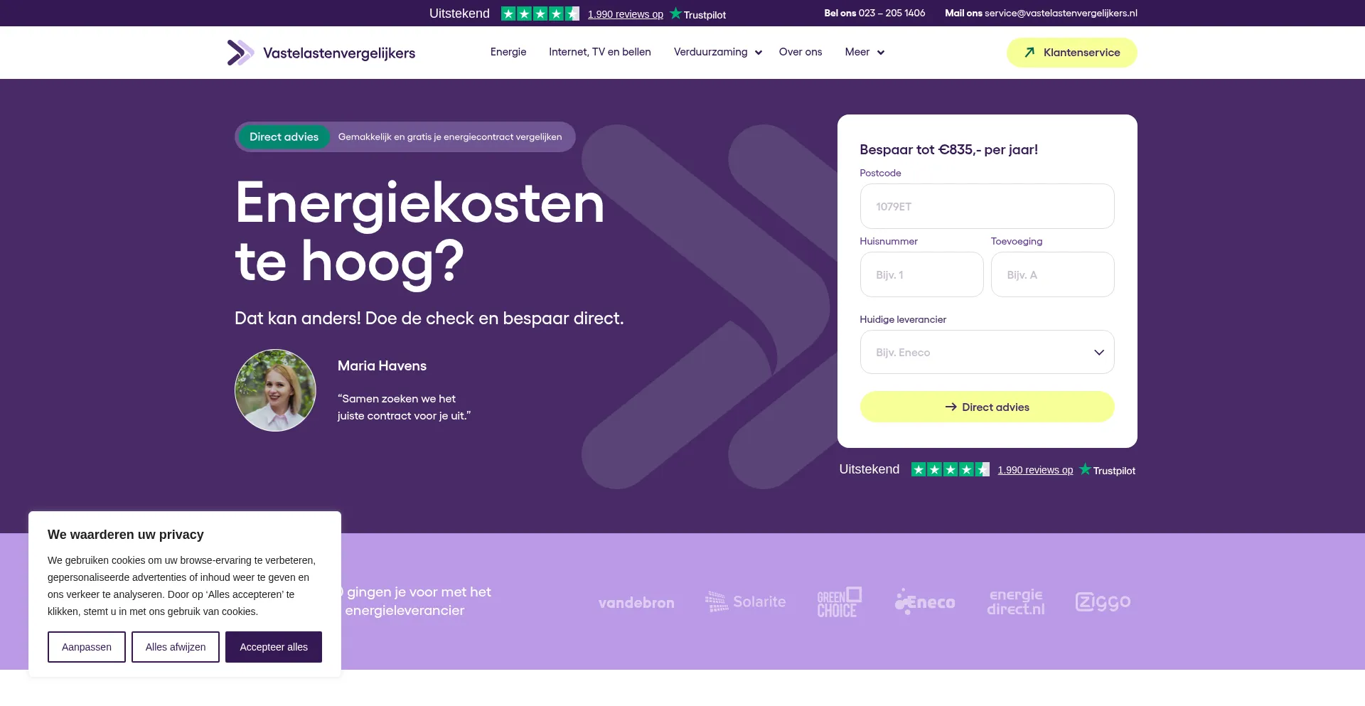Click the Klantenservice arrow icon
Image resolution: width=1365 pixels, height=706 pixels.
pyautogui.click(x=1029, y=53)
